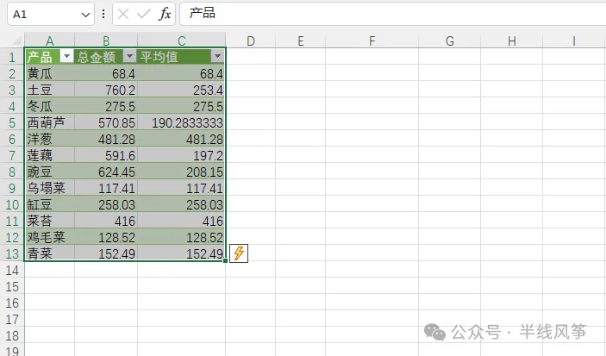Click the cell containing 乌塌菜
The width and height of the screenshot is (606, 356).
coord(49,188)
